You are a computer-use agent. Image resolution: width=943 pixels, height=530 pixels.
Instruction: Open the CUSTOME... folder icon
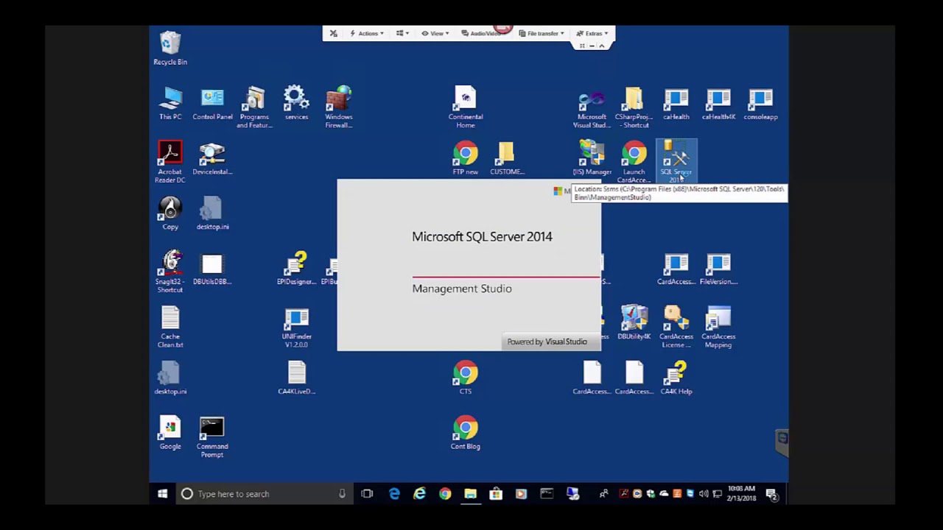507,159
